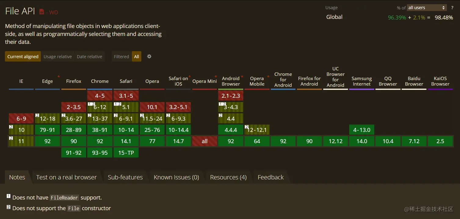Open the 'all users' dropdown

tap(427, 8)
